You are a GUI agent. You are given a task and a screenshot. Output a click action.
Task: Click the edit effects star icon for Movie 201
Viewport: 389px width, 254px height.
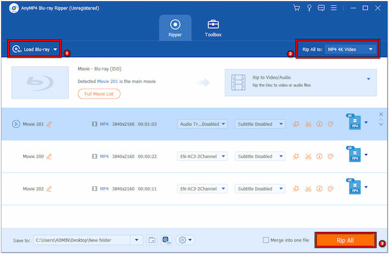tap(296, 124)
